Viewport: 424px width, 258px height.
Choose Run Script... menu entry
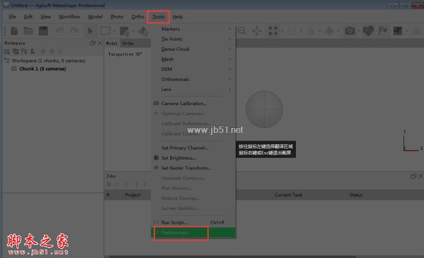[193, 223]
